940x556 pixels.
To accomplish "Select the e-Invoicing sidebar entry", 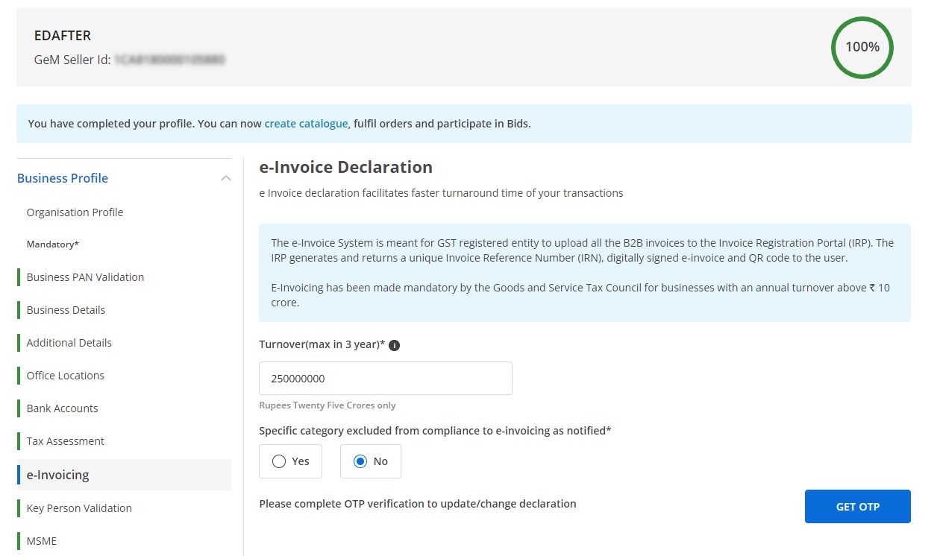I will click(57, 475).
